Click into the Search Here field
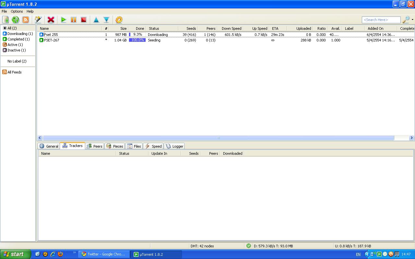Viewport: 415px width, 259px height. pos(381,20)
